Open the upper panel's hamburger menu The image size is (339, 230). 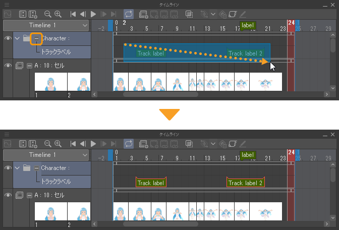click(x=7, y=5)
